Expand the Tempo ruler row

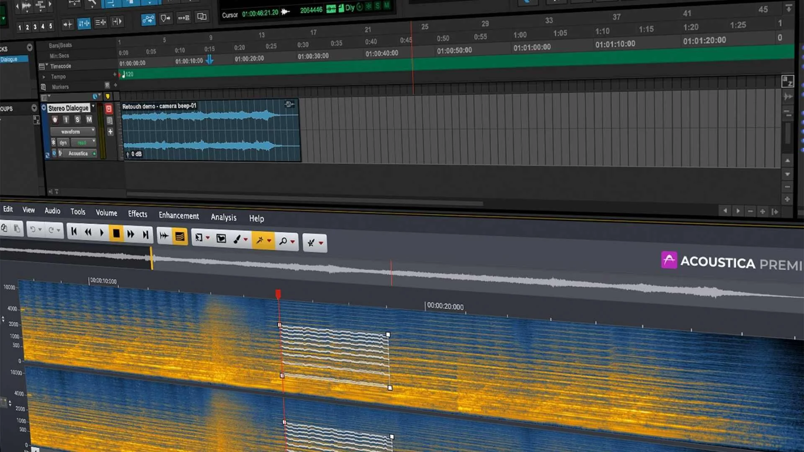[44, 77]
